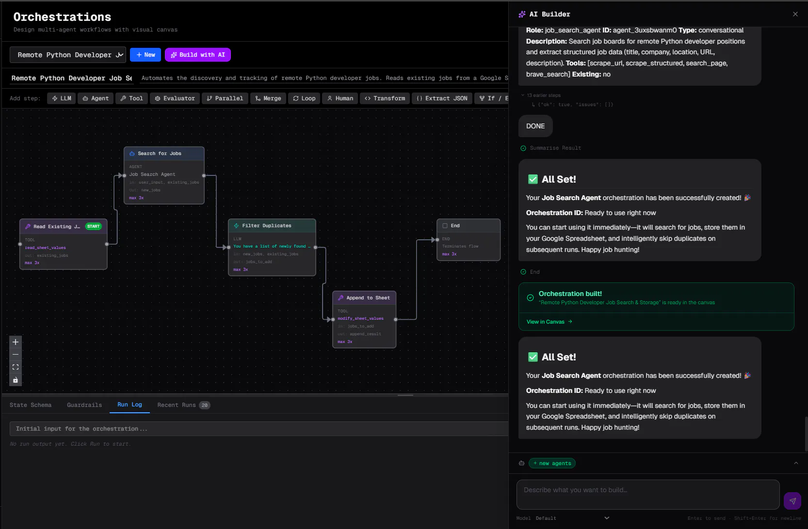The width and height of the screenshot is (808, 529).
Task: Edit the orchestration description field
Action: pos(324,78)
